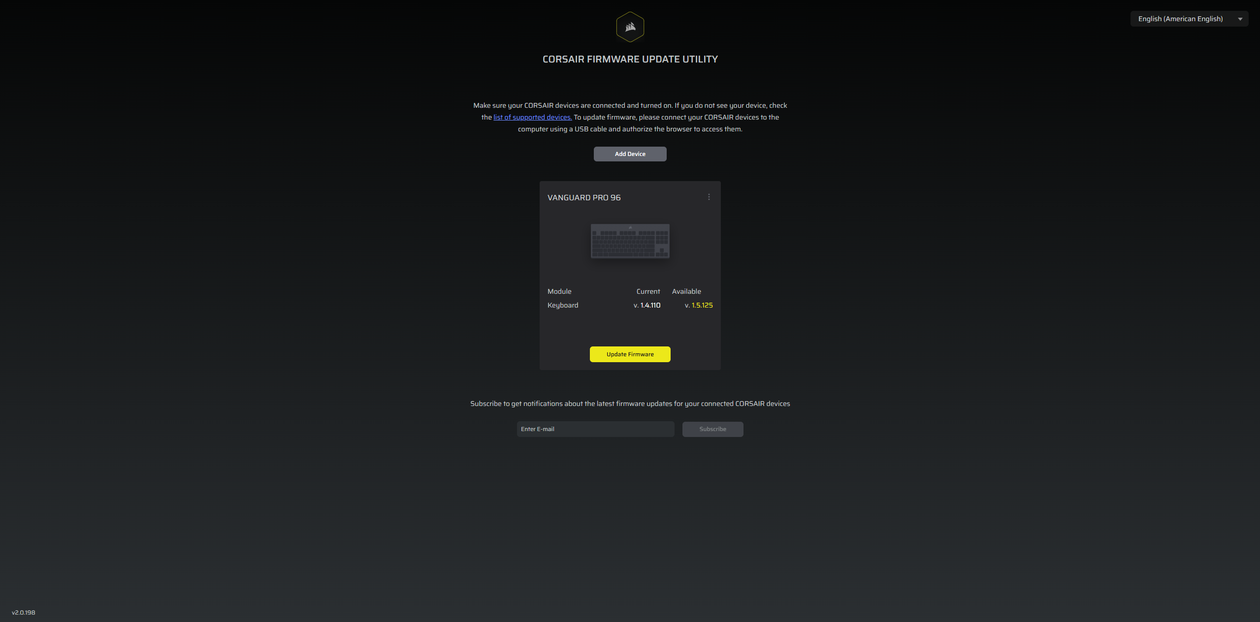Click the available version 1.5.125

pos(701,305)
